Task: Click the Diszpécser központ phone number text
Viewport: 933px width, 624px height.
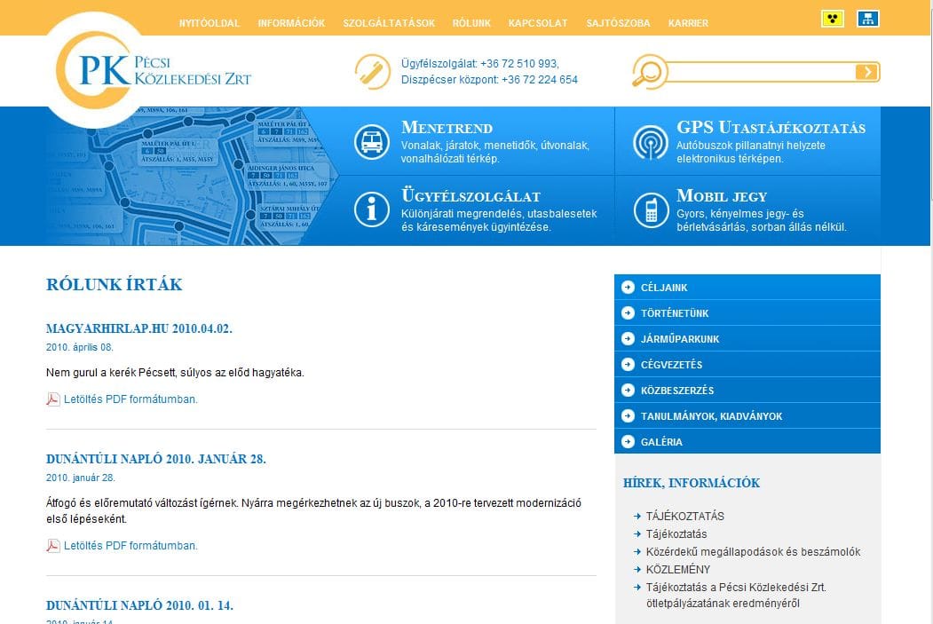Action: pyautogui.click(x=489, y=80)
